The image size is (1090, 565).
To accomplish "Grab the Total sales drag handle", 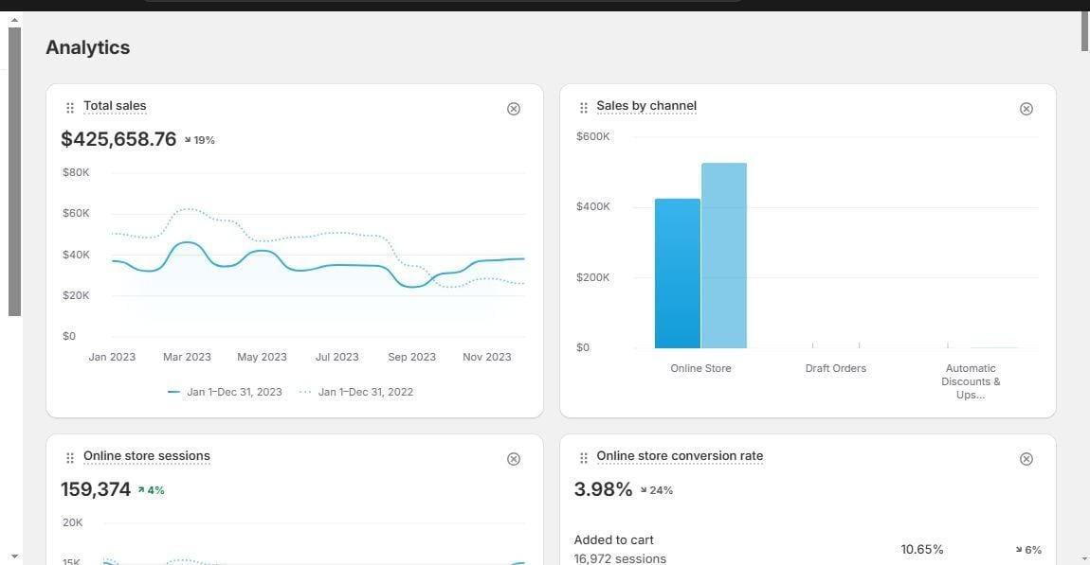I will [69, 108].
